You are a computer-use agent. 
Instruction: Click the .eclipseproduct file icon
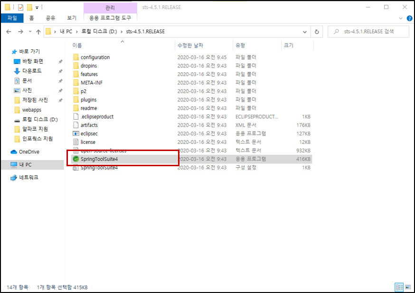click(76, 116)
